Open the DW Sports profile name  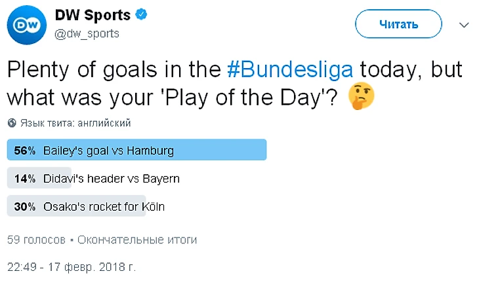click(x=93, y=15)
